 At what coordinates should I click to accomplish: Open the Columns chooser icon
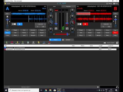[x=33, y=42]
